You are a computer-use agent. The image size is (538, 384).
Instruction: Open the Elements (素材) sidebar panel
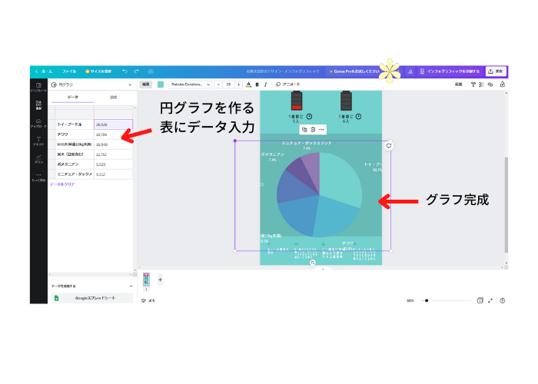coord(38,105)
